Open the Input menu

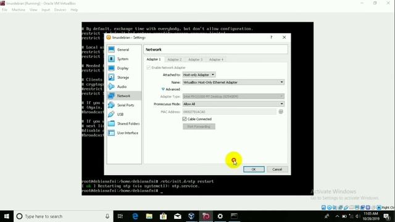[46, 10]
